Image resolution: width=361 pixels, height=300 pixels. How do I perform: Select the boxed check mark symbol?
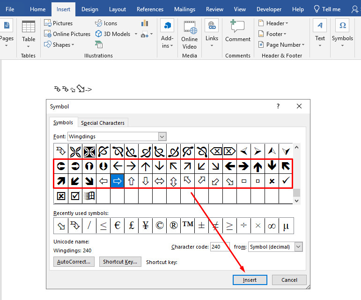point(75,196)
